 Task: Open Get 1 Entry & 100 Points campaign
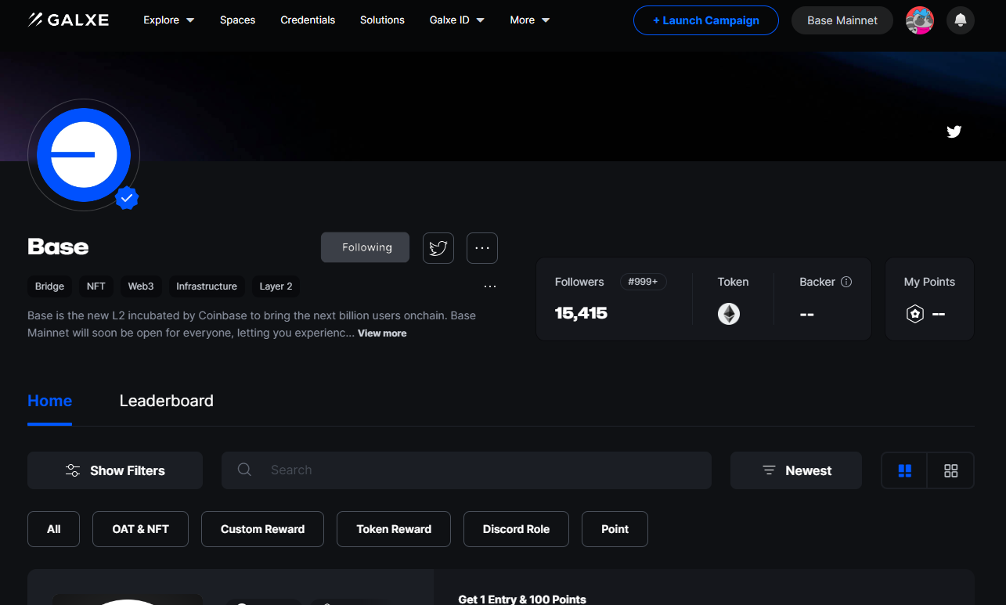coord(522,599)
